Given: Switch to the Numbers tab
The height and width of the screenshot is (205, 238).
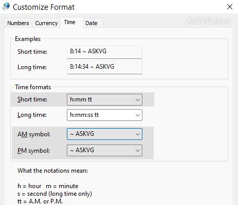Looking at the screenshot, I should 18,23.
